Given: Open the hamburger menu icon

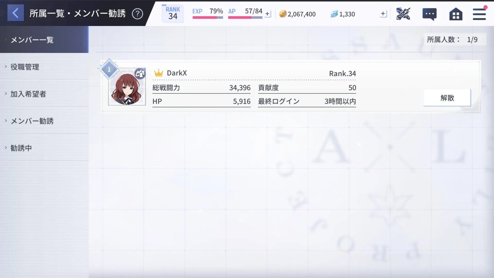Looking at the screenshot, I should (x=479, y=14).
